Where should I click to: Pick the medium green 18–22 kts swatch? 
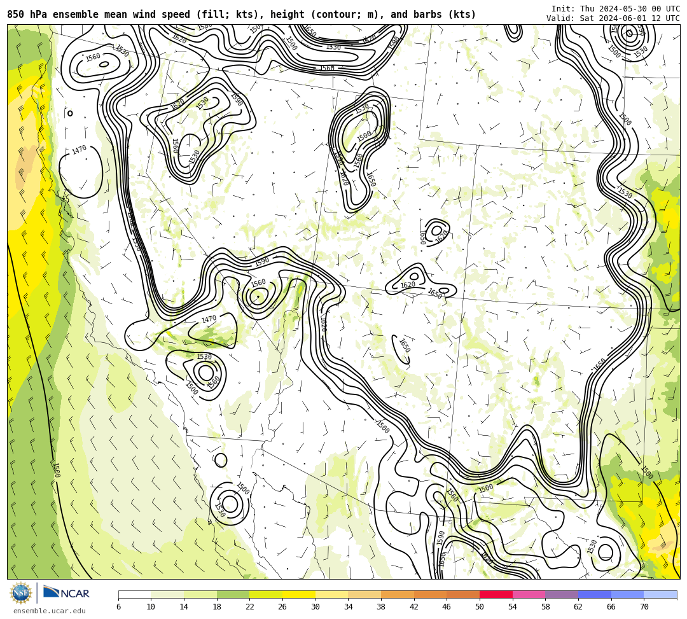coord(233,594)
